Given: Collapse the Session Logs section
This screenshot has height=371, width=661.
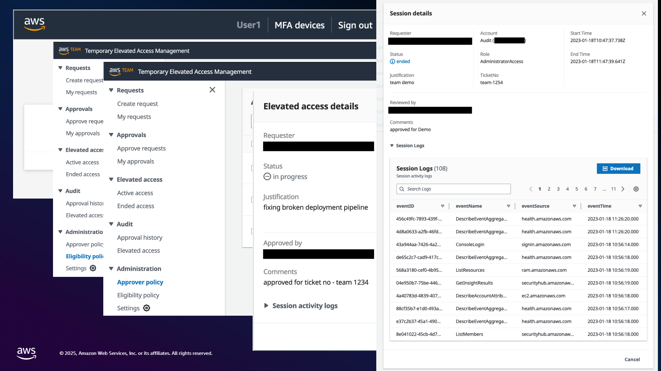Looking at the screenshot, I should pos(392,146).
